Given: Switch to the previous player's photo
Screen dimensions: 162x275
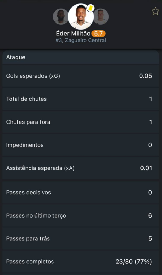Looking at the screenshot, I should [60, 16].
